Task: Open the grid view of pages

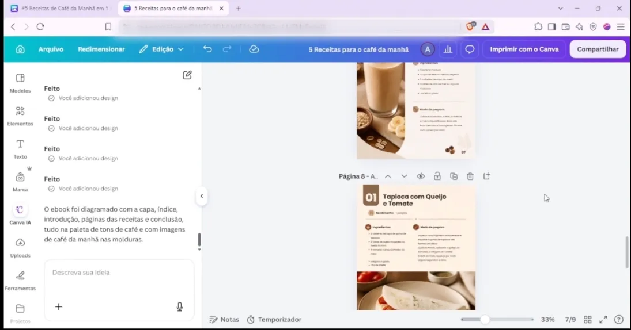Action: [x=588, y=320]
